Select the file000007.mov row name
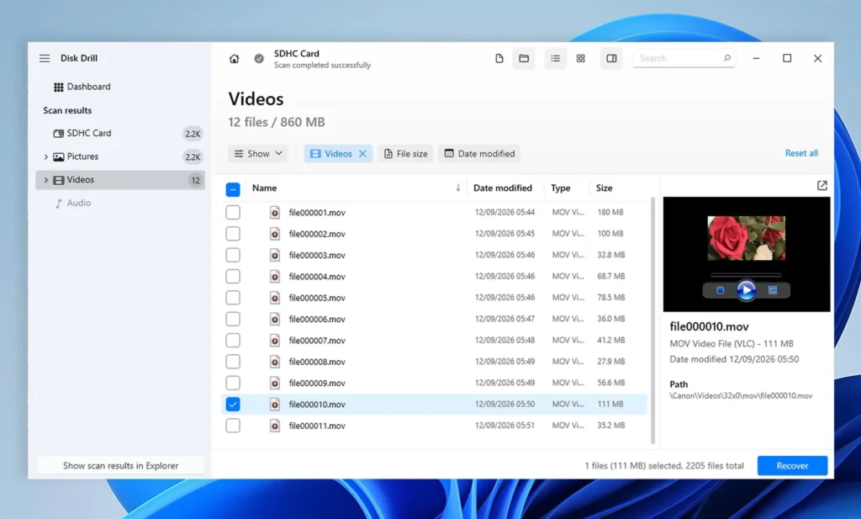Viewport: 861px width, 519px height. pyautogui.click(x=317, y=341)
